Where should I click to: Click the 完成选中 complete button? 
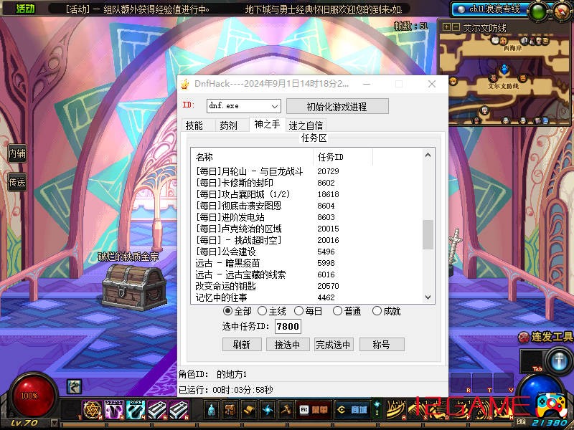(x=333, y=345)
